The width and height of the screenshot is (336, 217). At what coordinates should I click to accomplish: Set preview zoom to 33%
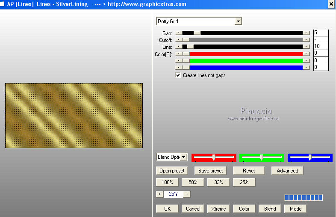click(x=218, y=182)
